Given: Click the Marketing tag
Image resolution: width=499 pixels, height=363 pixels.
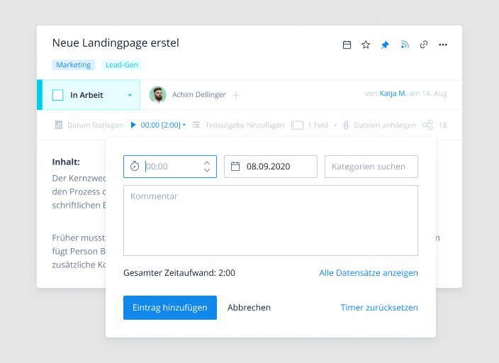Looking at the screenshot, I should click(x=74, y=65).
